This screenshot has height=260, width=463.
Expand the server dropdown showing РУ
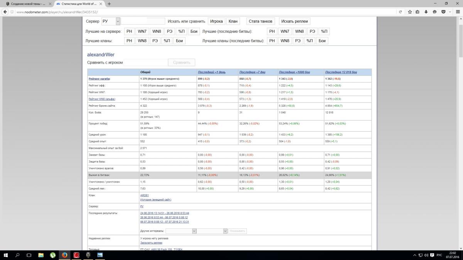coord(111,21)
